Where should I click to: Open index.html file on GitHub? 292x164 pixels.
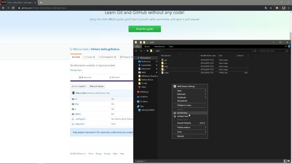[x=79, y=124]
